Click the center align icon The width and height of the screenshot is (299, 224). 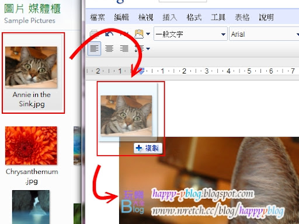click(109, 48)
